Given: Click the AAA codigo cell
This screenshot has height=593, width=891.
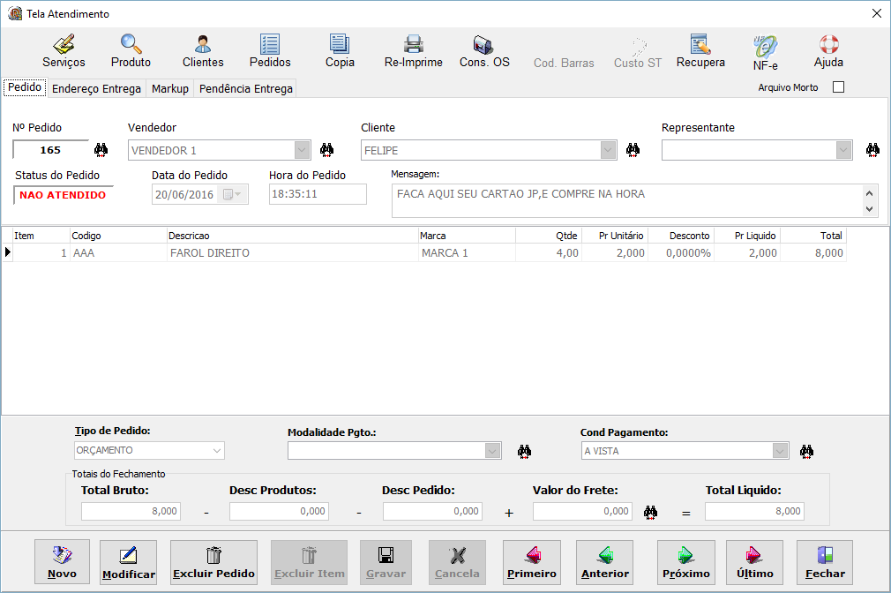Looking at the screenshot, I should pos(118,253).
